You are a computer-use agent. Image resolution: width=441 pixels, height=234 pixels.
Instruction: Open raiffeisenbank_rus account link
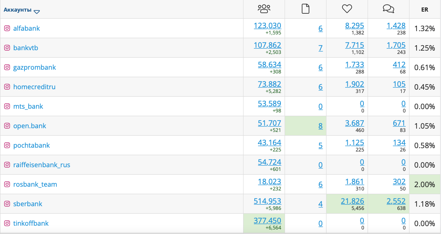pyautogui.click(x=41, y=165)
